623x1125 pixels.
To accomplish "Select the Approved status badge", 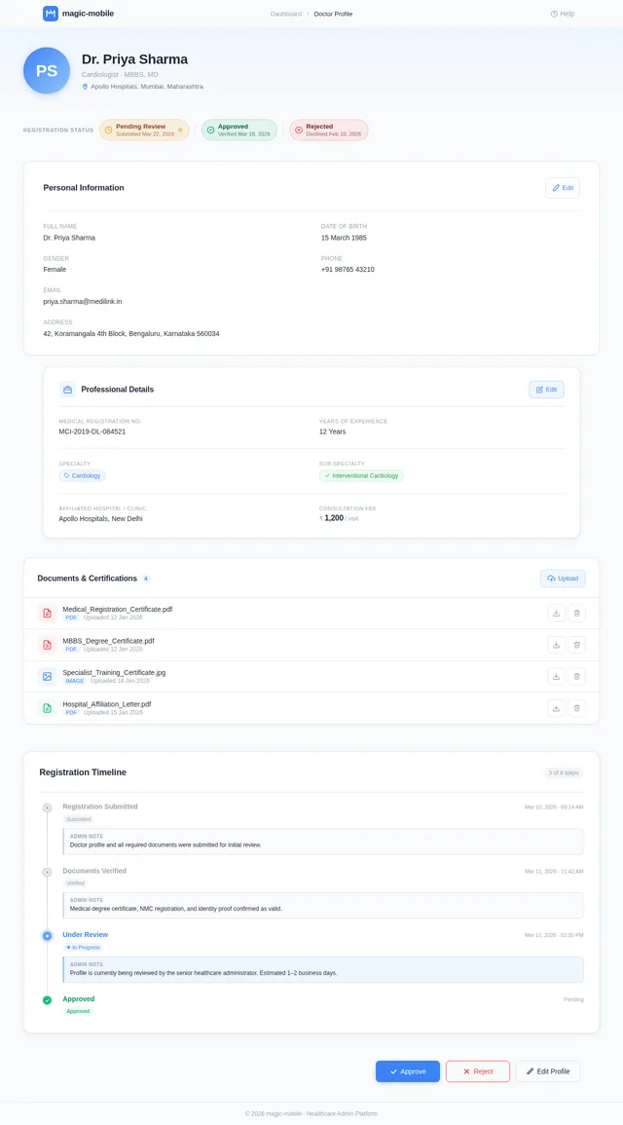I will (x=239, y=130).
